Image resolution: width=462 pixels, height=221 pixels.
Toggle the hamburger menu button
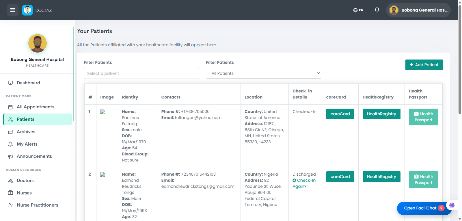13,10
